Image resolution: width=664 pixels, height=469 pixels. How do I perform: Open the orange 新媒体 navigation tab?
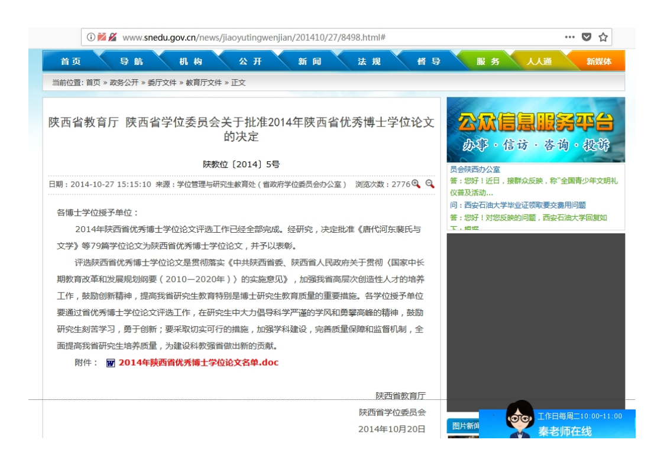point(599,61)
